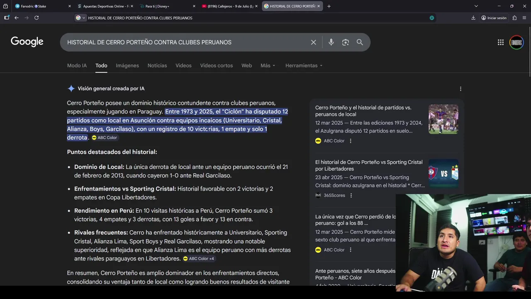Close the HISTORIAL DE CERRO PORTEÑO tab
The image size is (531, 299).
click(319, 6)
